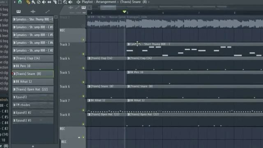
Task: Mute Track 4 with its green switch
Action: [x=83, y=68]
